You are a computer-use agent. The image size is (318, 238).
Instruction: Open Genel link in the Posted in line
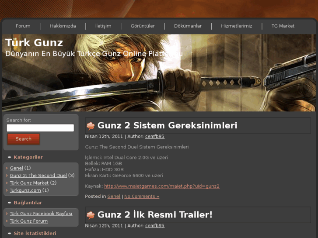tap(114, 197)
